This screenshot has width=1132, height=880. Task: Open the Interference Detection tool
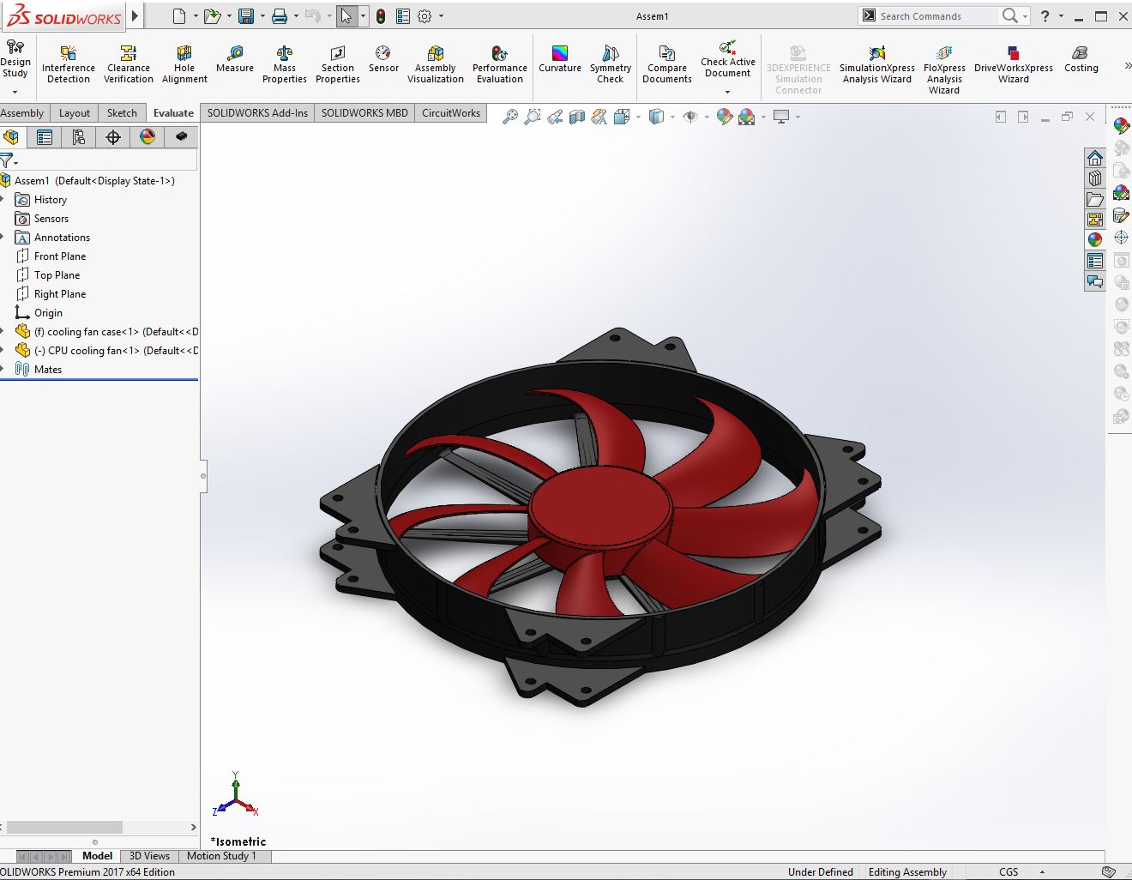(69, 64)
